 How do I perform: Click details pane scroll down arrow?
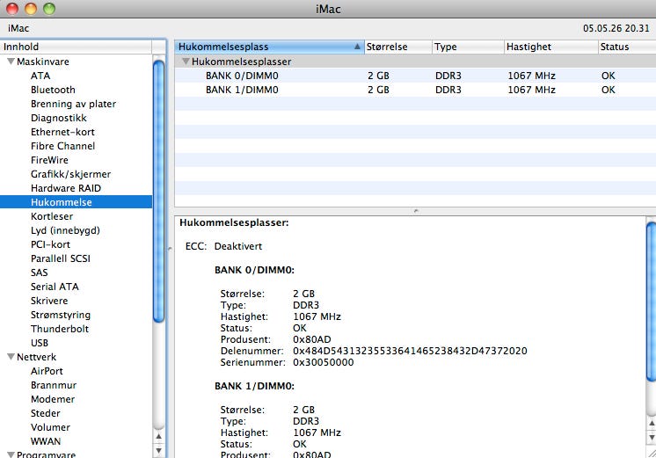click(x=652, y=438)
